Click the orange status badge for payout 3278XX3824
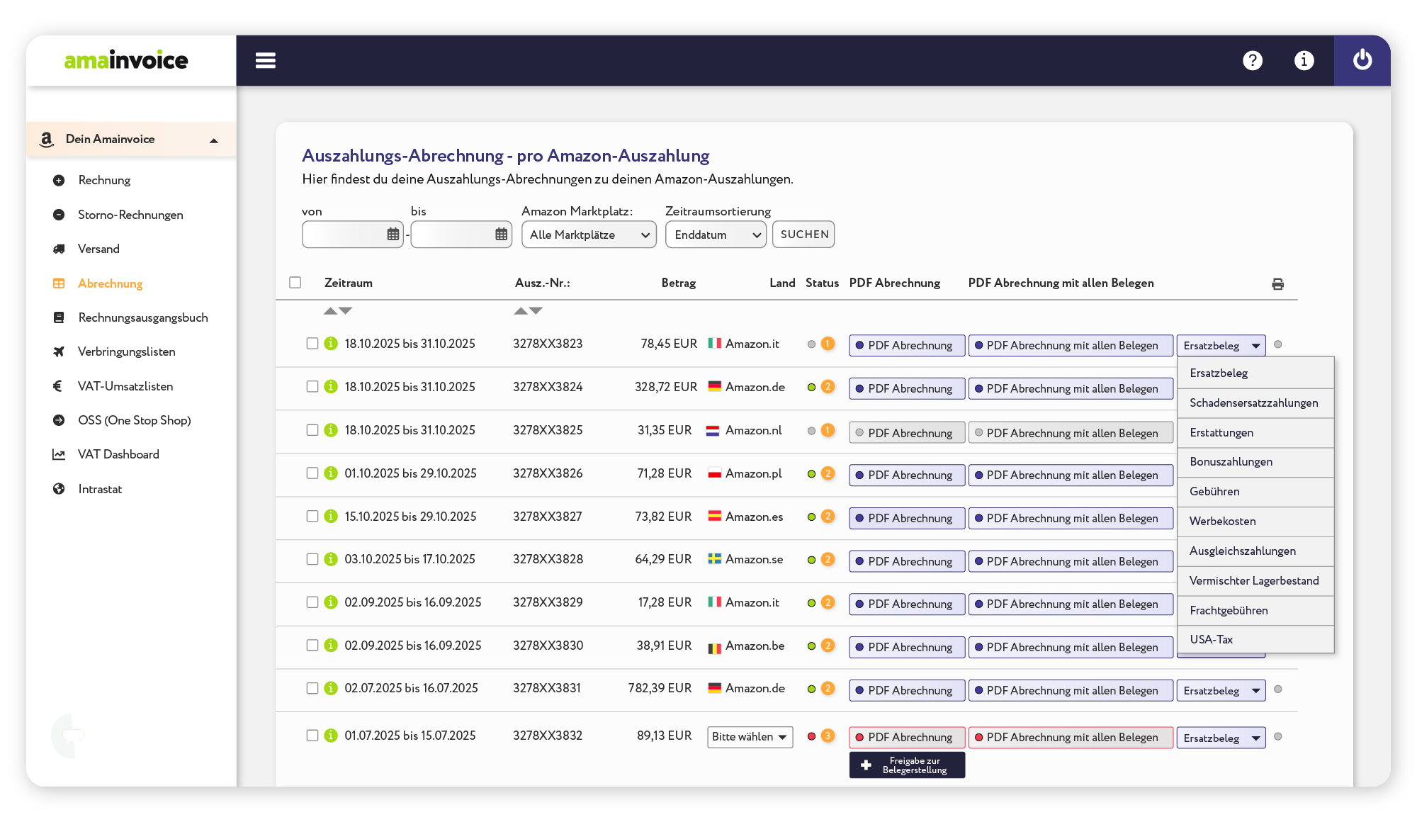1417x822 pixels. pos(828,387)
